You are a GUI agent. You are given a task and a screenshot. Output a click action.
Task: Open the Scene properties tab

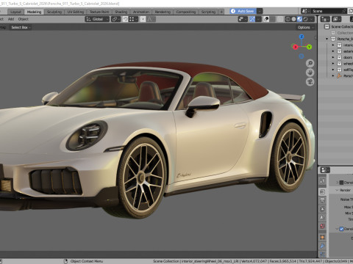322,218
